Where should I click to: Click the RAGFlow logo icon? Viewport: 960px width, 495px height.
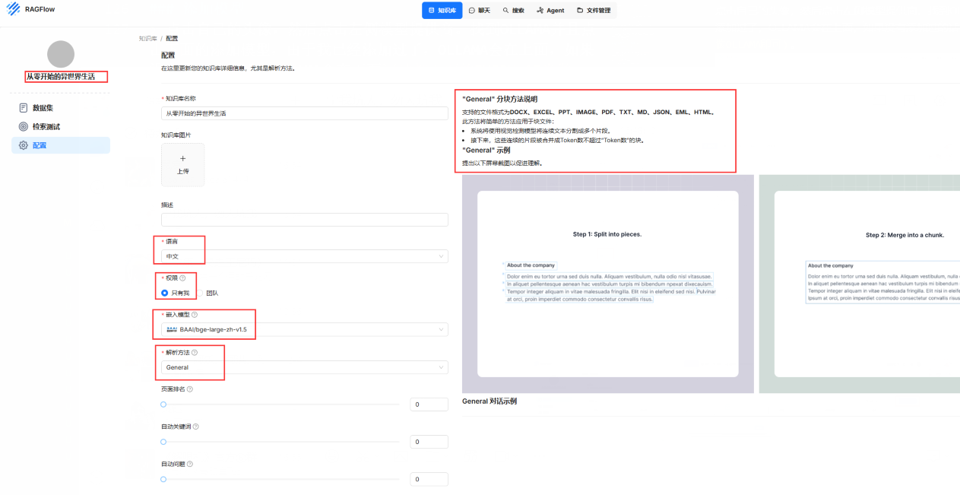(x=13, y=10)
